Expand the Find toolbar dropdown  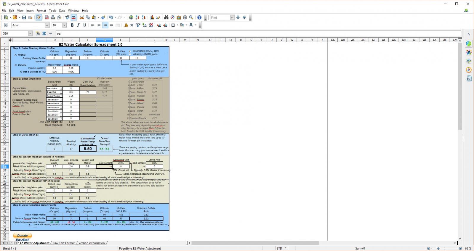click(x=232, y=18)
